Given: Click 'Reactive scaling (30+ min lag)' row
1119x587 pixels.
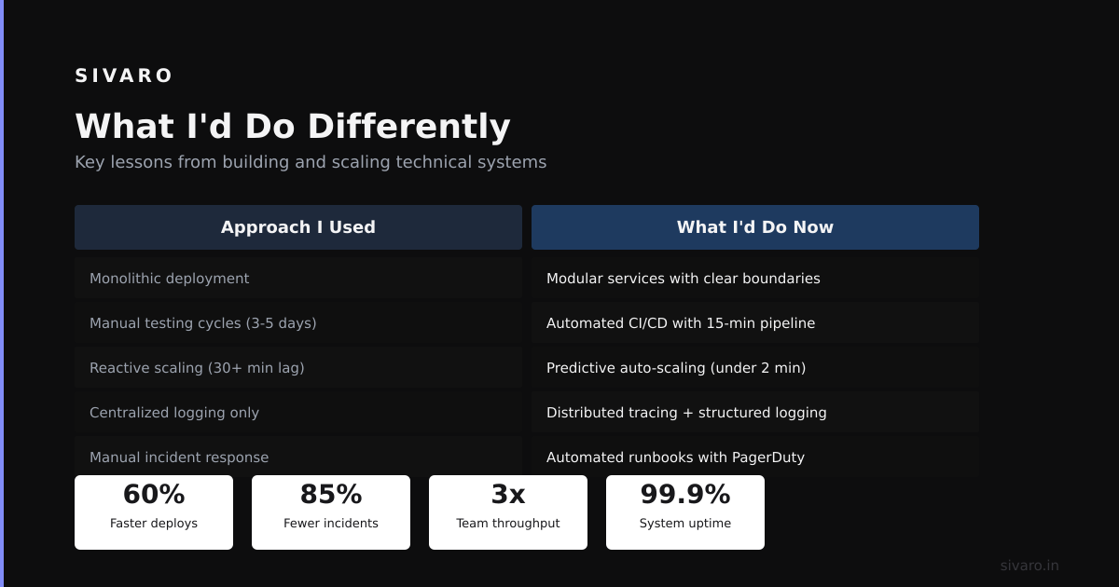Looking at the screenshot, I should 298,368.
